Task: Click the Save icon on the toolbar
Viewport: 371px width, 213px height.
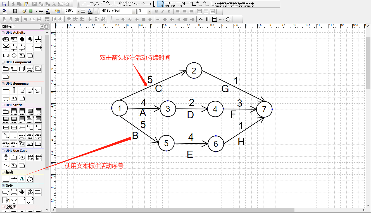Action: click(x=4, y=4)
